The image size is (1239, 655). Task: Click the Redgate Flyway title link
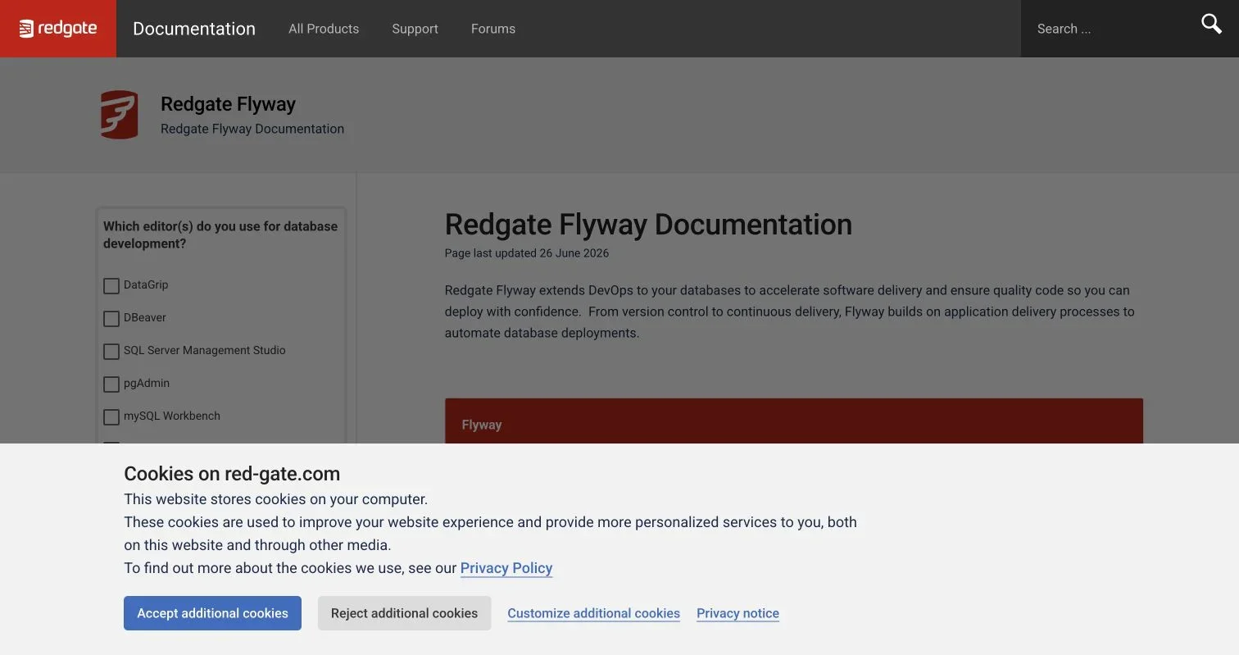click(228, 104)
